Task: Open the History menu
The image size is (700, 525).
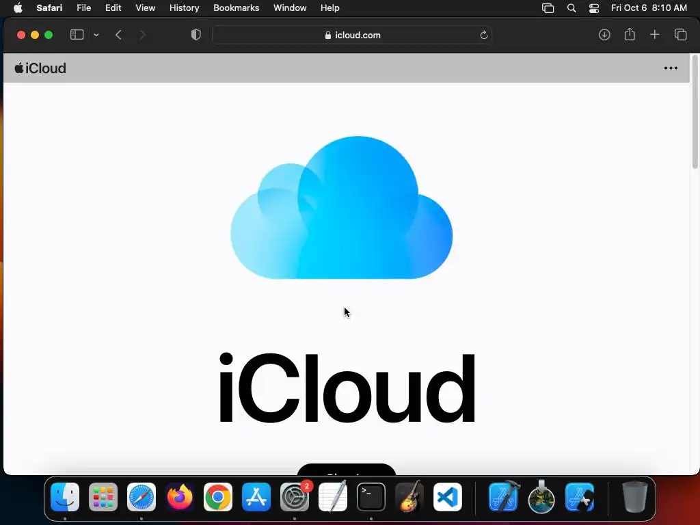Action: [184, 8]
